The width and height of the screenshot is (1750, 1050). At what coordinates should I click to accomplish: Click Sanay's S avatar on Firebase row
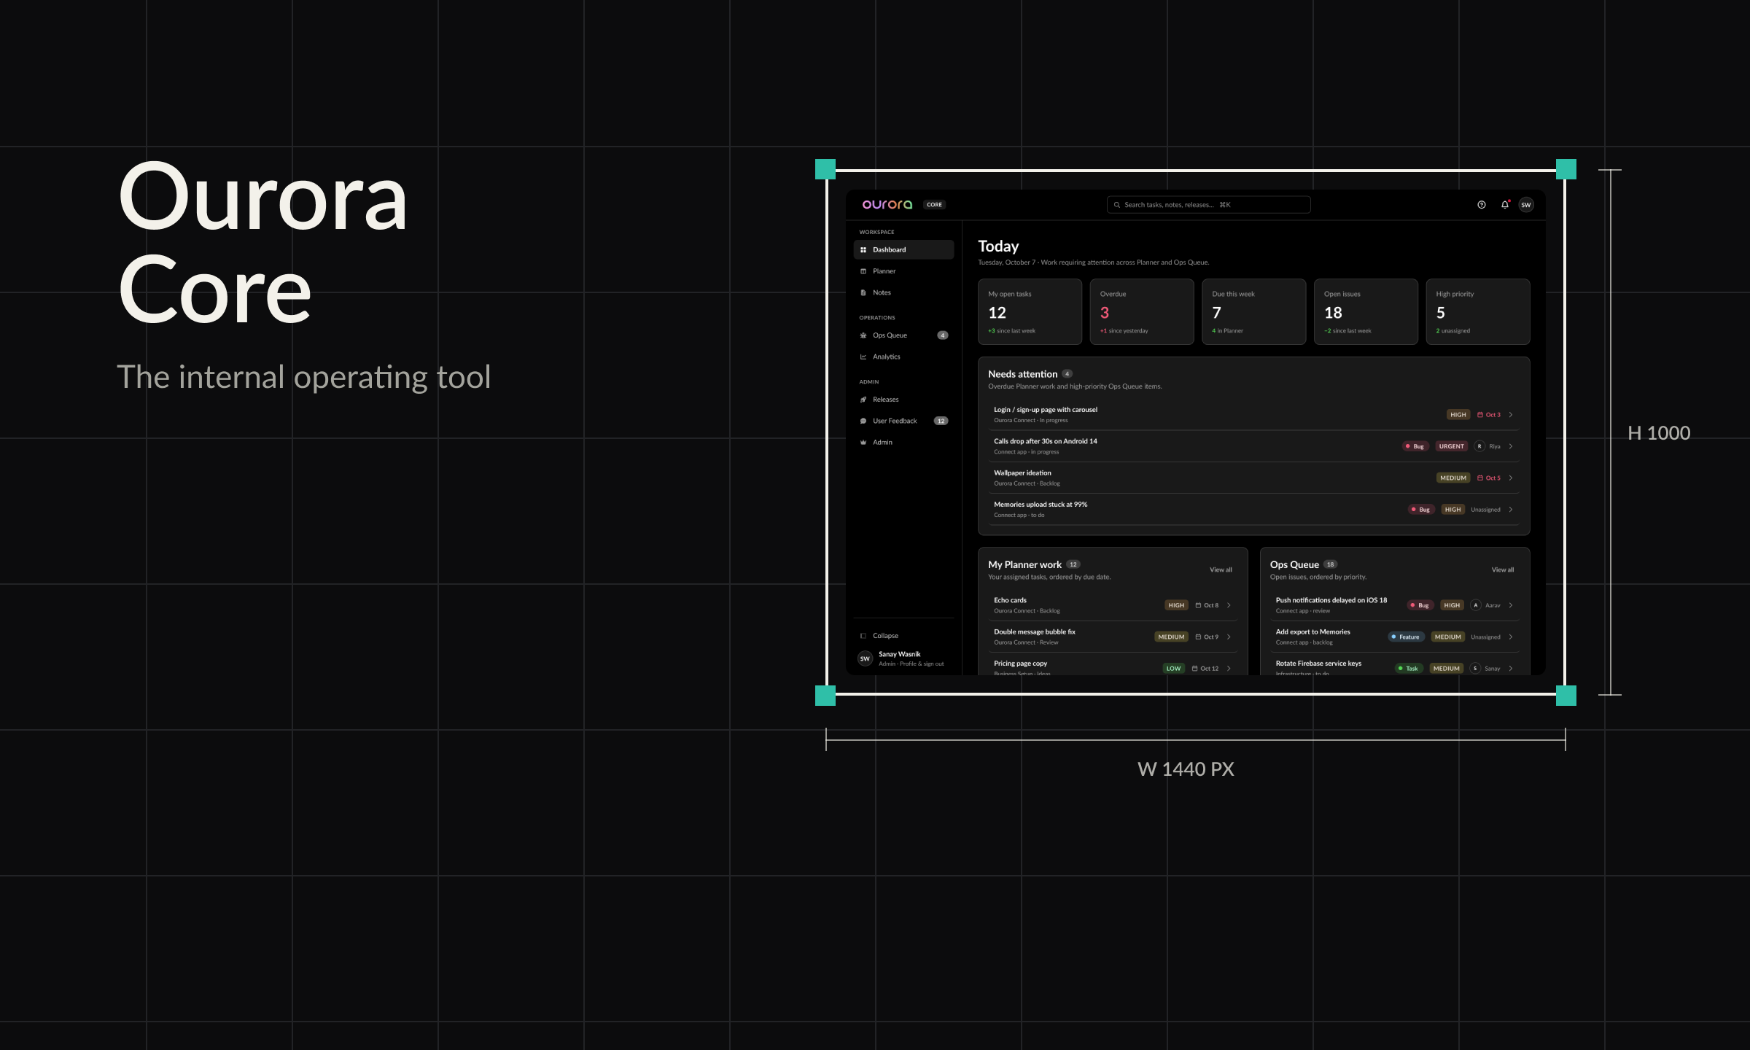1474,669
